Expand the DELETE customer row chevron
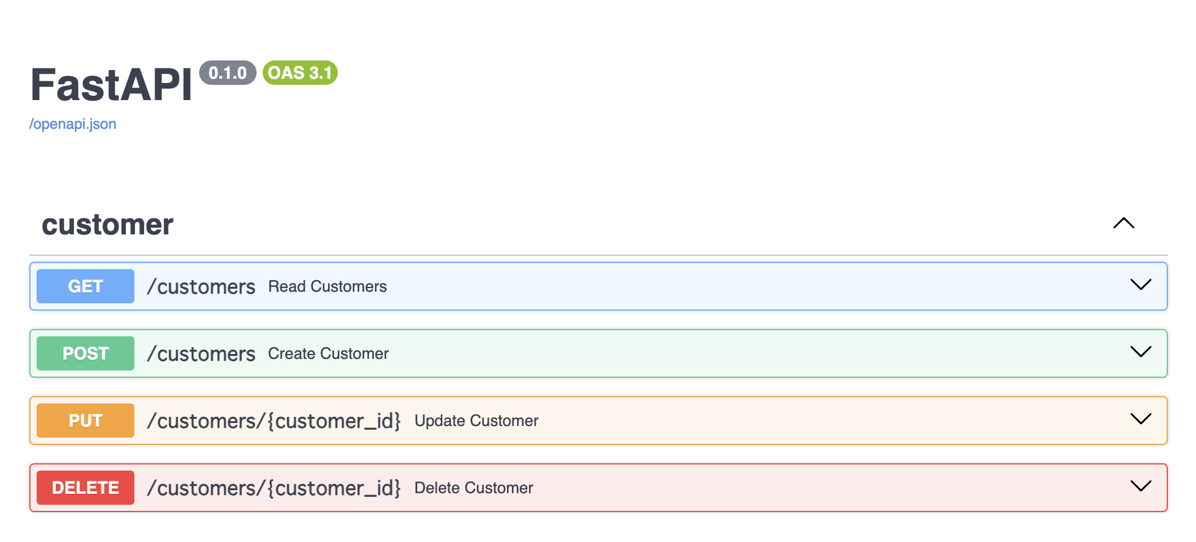 (1140, 486)
